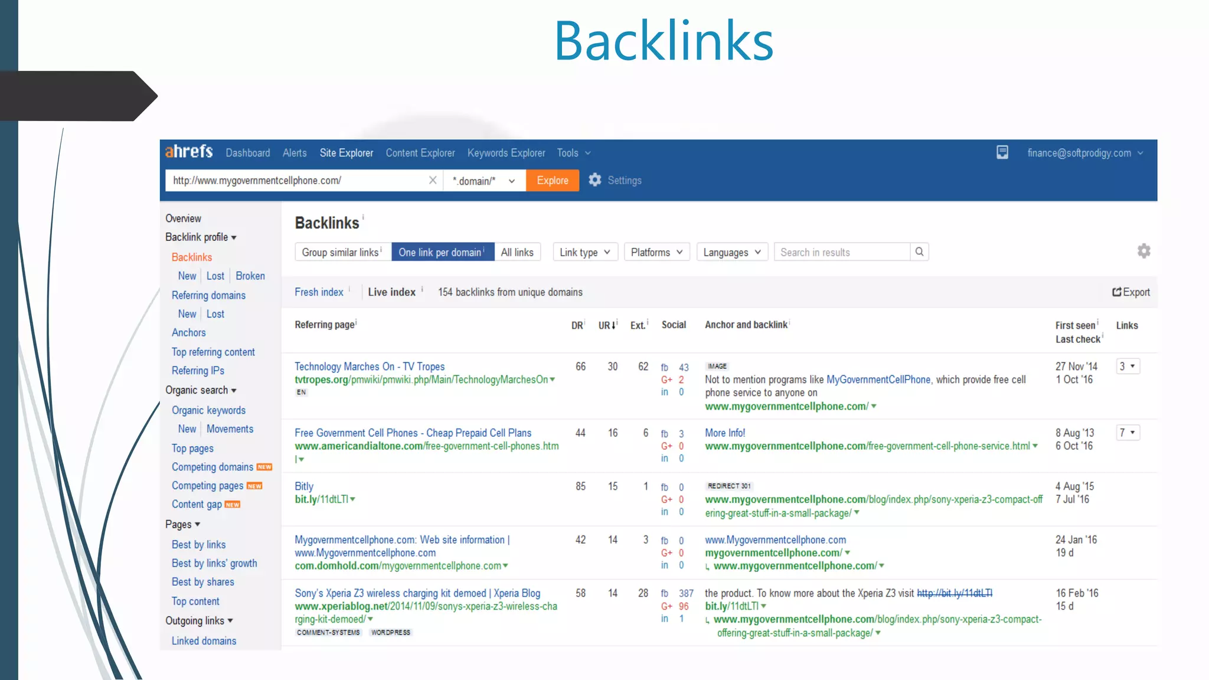Viewport: 1209px width, 680px height.
Task: Click the WORDPRESS tag in Xperia Blog row
Action: pos(391,632)
